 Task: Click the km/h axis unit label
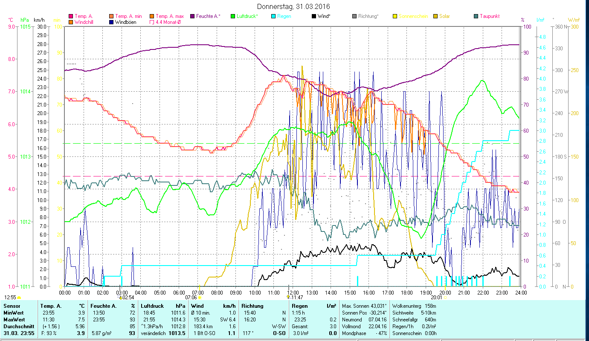click(x=38, y=20)
